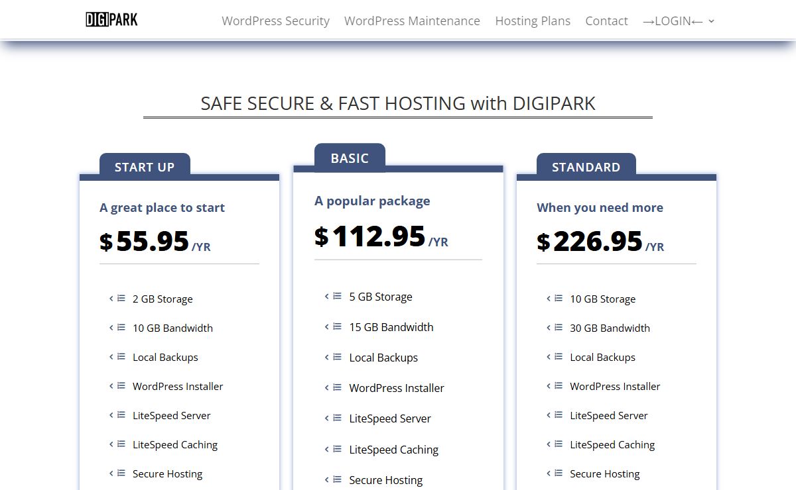Click the list icon beside 5 GB Storage
The image size is (796, 490).
point(333,296)
